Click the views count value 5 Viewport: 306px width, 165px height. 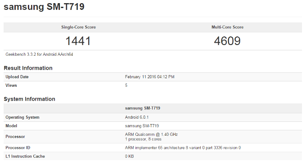(x=126, y=85)
